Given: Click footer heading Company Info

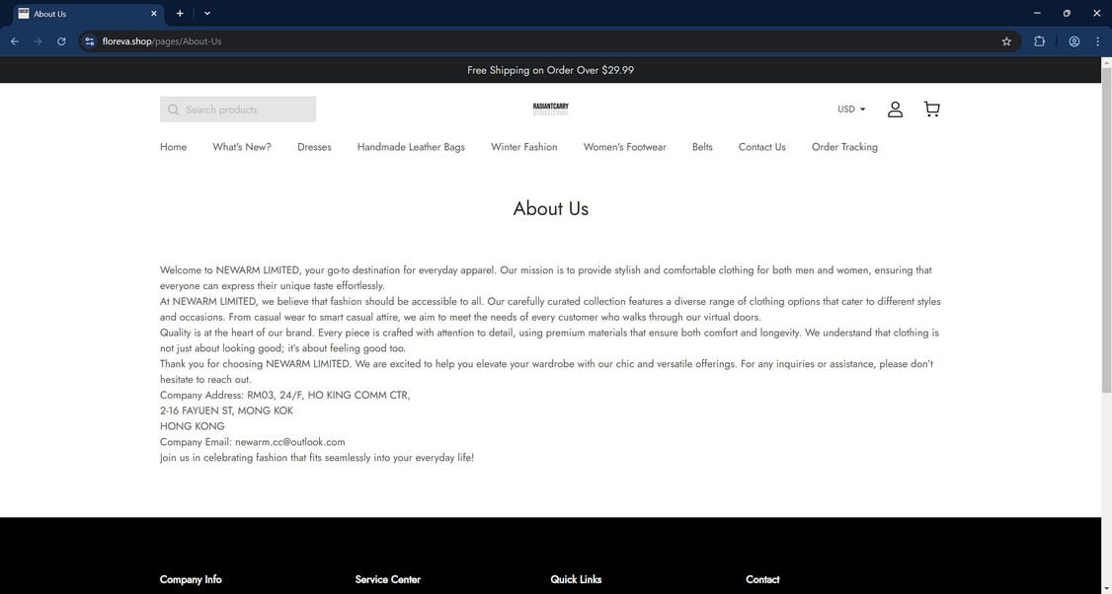Looking at the screenshot, I should click(x=191, y=579).
